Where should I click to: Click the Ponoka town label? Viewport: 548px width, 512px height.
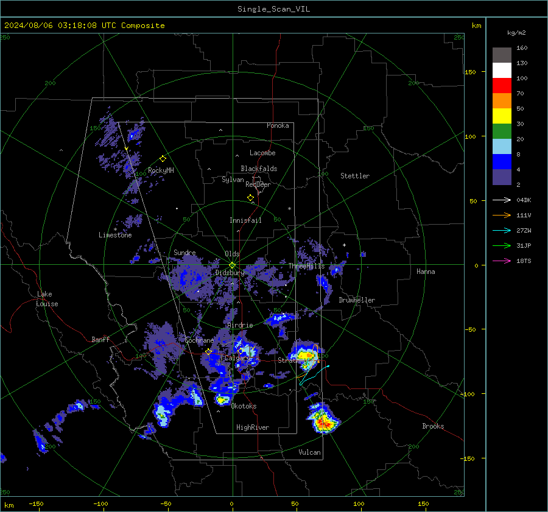[x=278, y=125]
